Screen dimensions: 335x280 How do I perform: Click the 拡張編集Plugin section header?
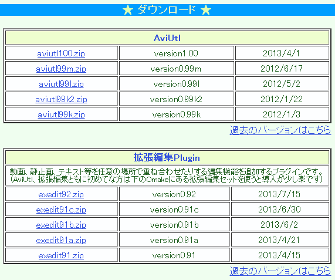[x=167, y=157]
